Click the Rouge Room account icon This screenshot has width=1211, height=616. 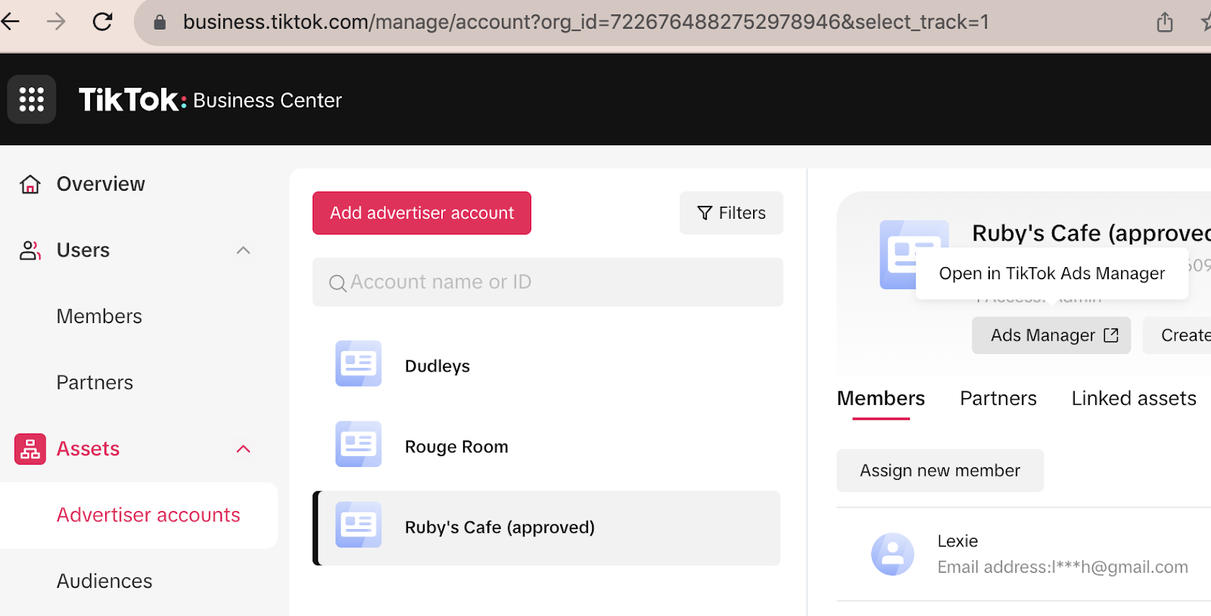pyautogui.click(x=359, y=444)
